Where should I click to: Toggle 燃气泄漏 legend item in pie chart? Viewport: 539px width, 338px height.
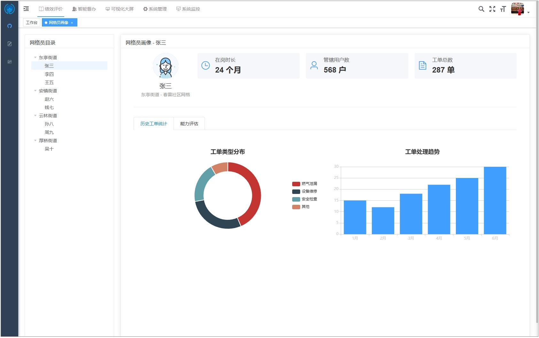pos(304,184)
